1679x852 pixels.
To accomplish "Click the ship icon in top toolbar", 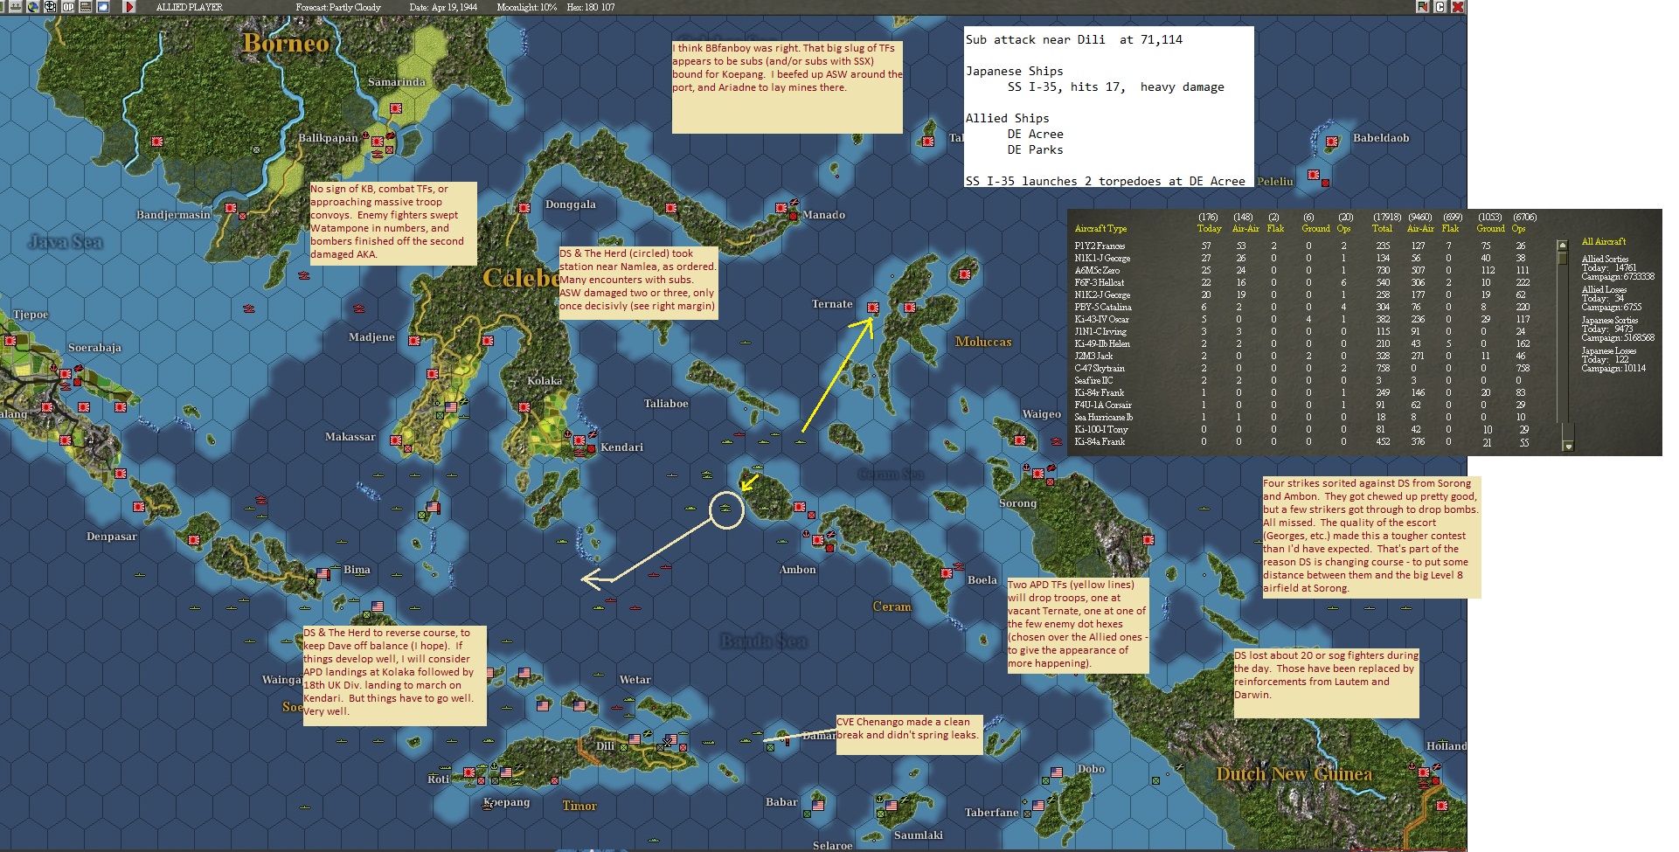I will (x=16, y=7).
